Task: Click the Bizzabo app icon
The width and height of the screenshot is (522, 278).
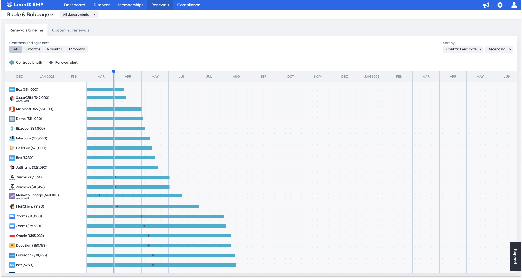Action: pyautogui.click(x=12, y=129)
